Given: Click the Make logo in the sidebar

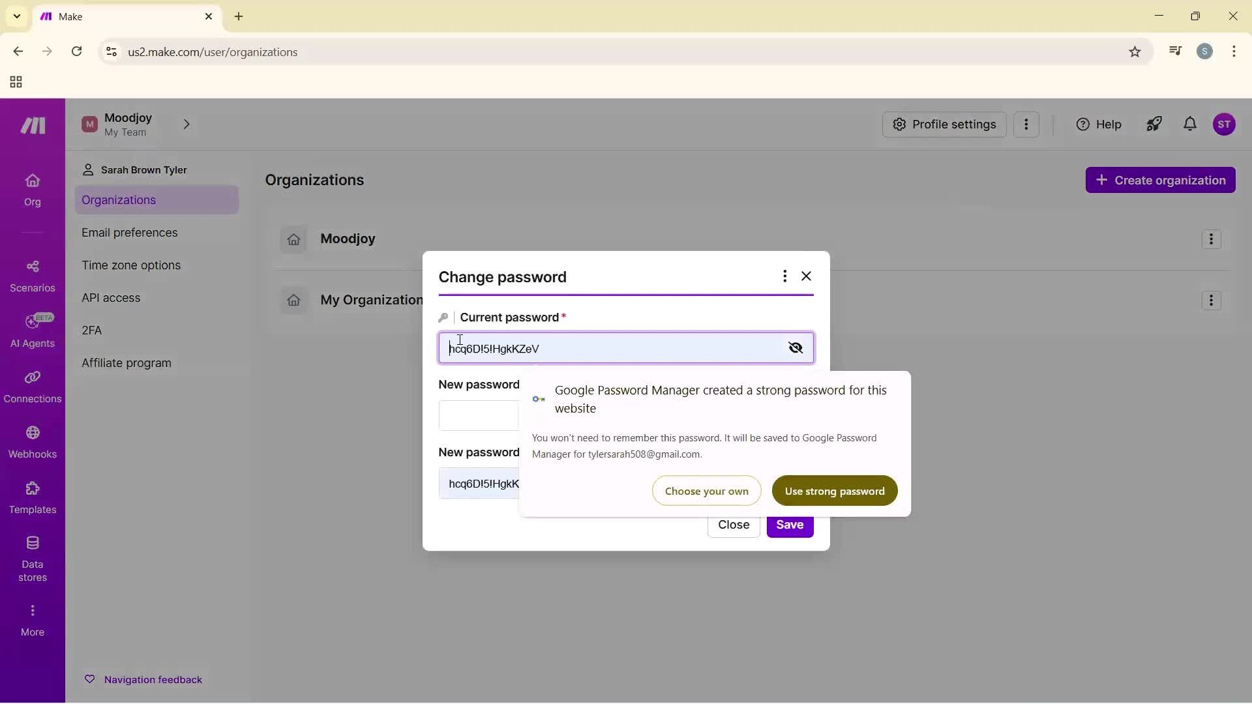Looking at the screenshot, I should (x=32, y=125).
